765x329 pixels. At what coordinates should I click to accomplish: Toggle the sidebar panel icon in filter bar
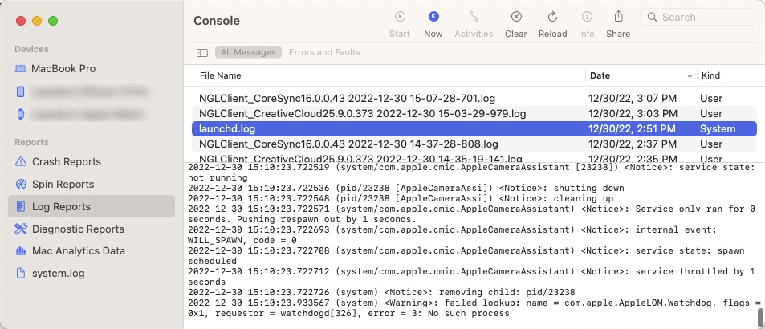202,52
